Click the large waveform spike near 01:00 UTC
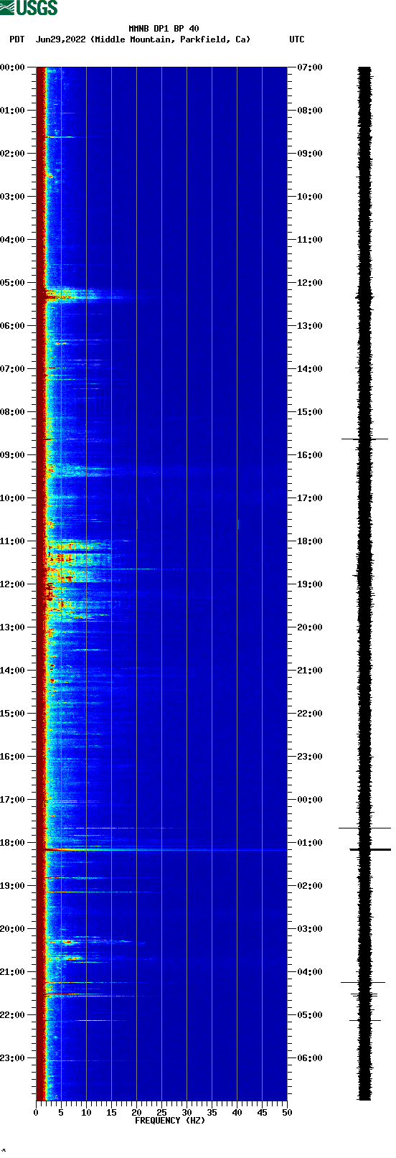The height and width of the screenshot is (1158, 396). pos(369,850)
